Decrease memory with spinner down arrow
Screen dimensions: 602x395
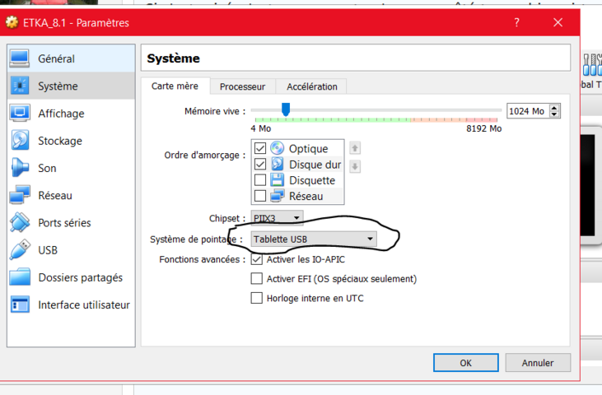[554, 114]
